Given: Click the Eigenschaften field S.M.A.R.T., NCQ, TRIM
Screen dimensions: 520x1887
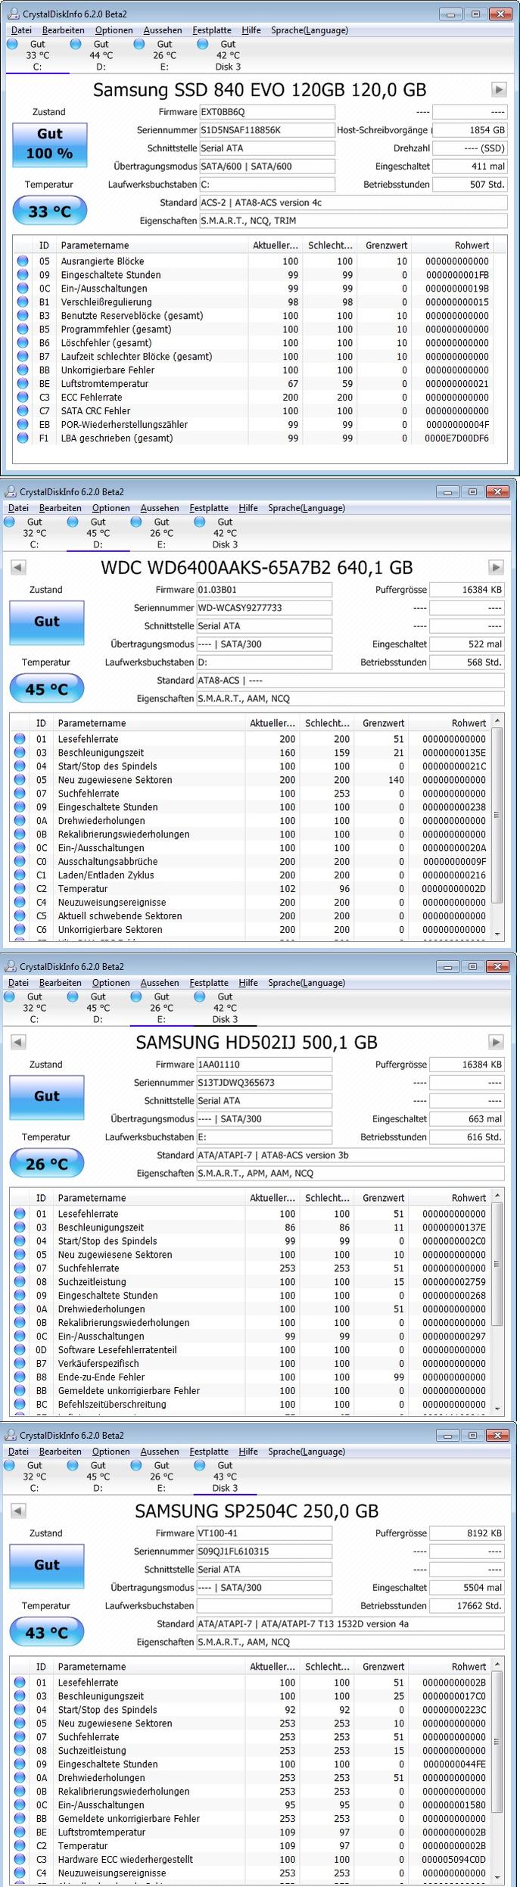Looking at the screenshot, I should [353, 221].
